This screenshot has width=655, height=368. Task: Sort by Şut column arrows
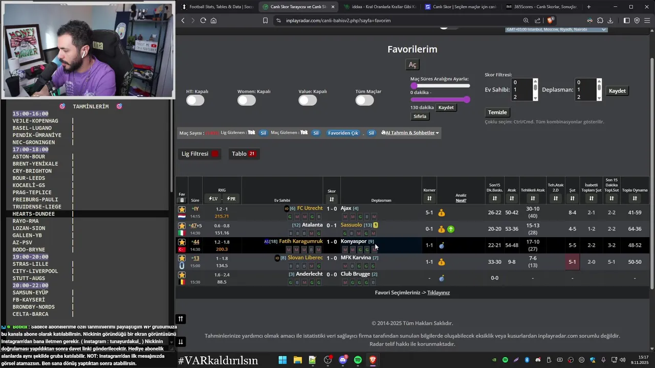[x=572, y=198]
